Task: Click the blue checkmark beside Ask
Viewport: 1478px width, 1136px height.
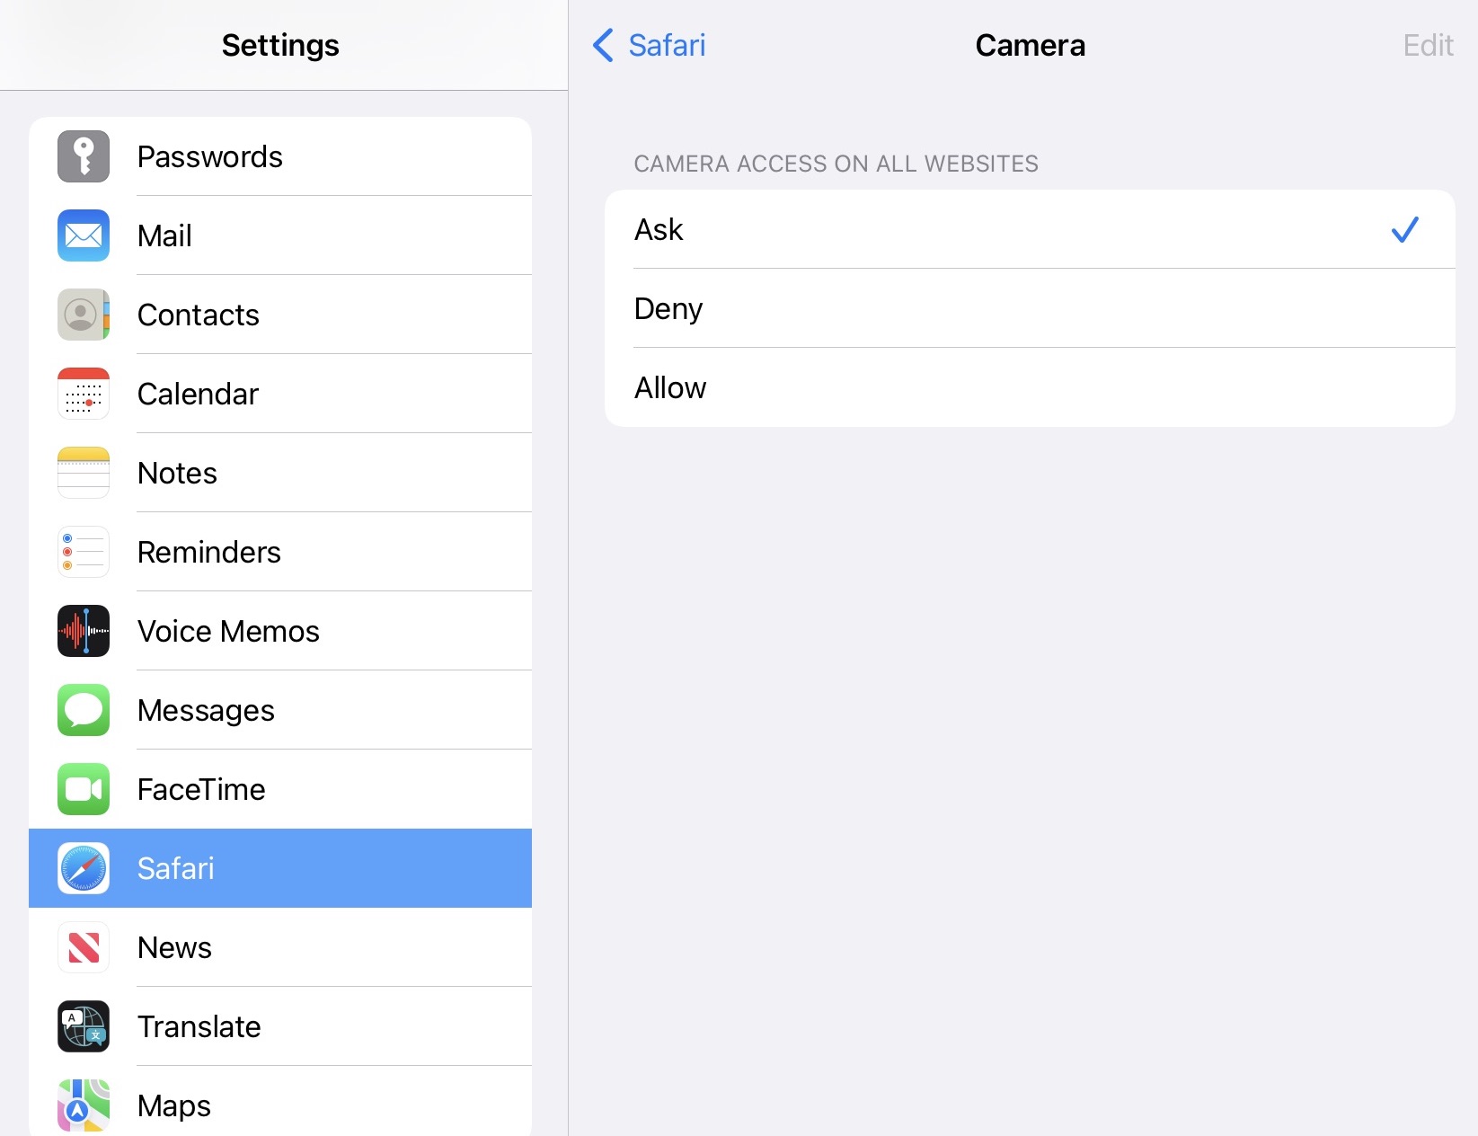Action: point(1404,230)
